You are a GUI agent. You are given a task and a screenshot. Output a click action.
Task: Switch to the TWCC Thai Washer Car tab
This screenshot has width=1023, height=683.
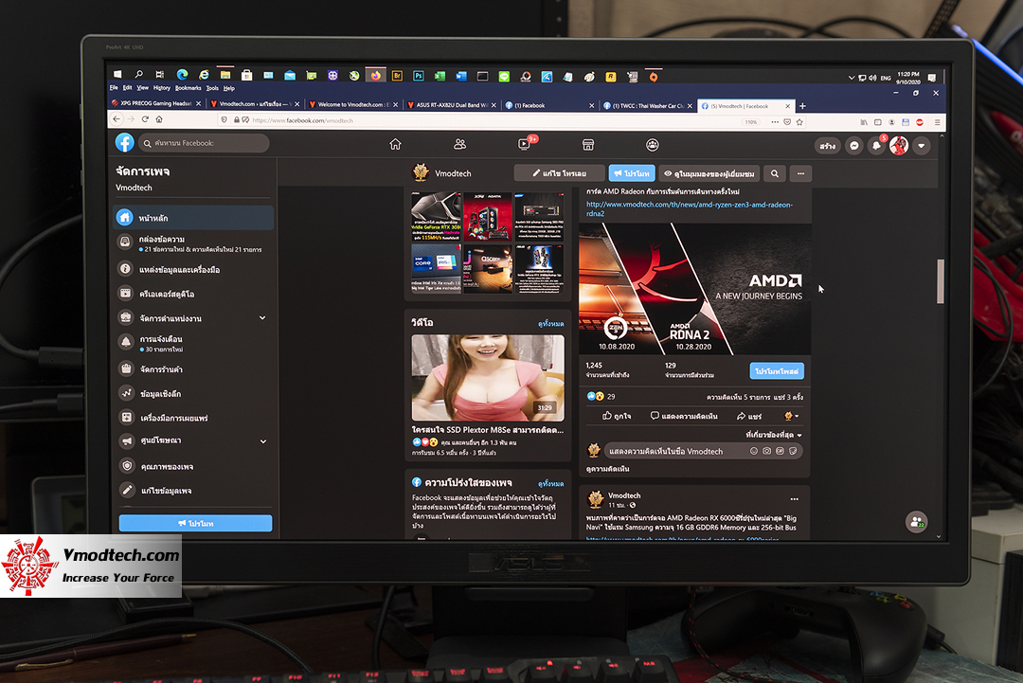click(648, 105)
